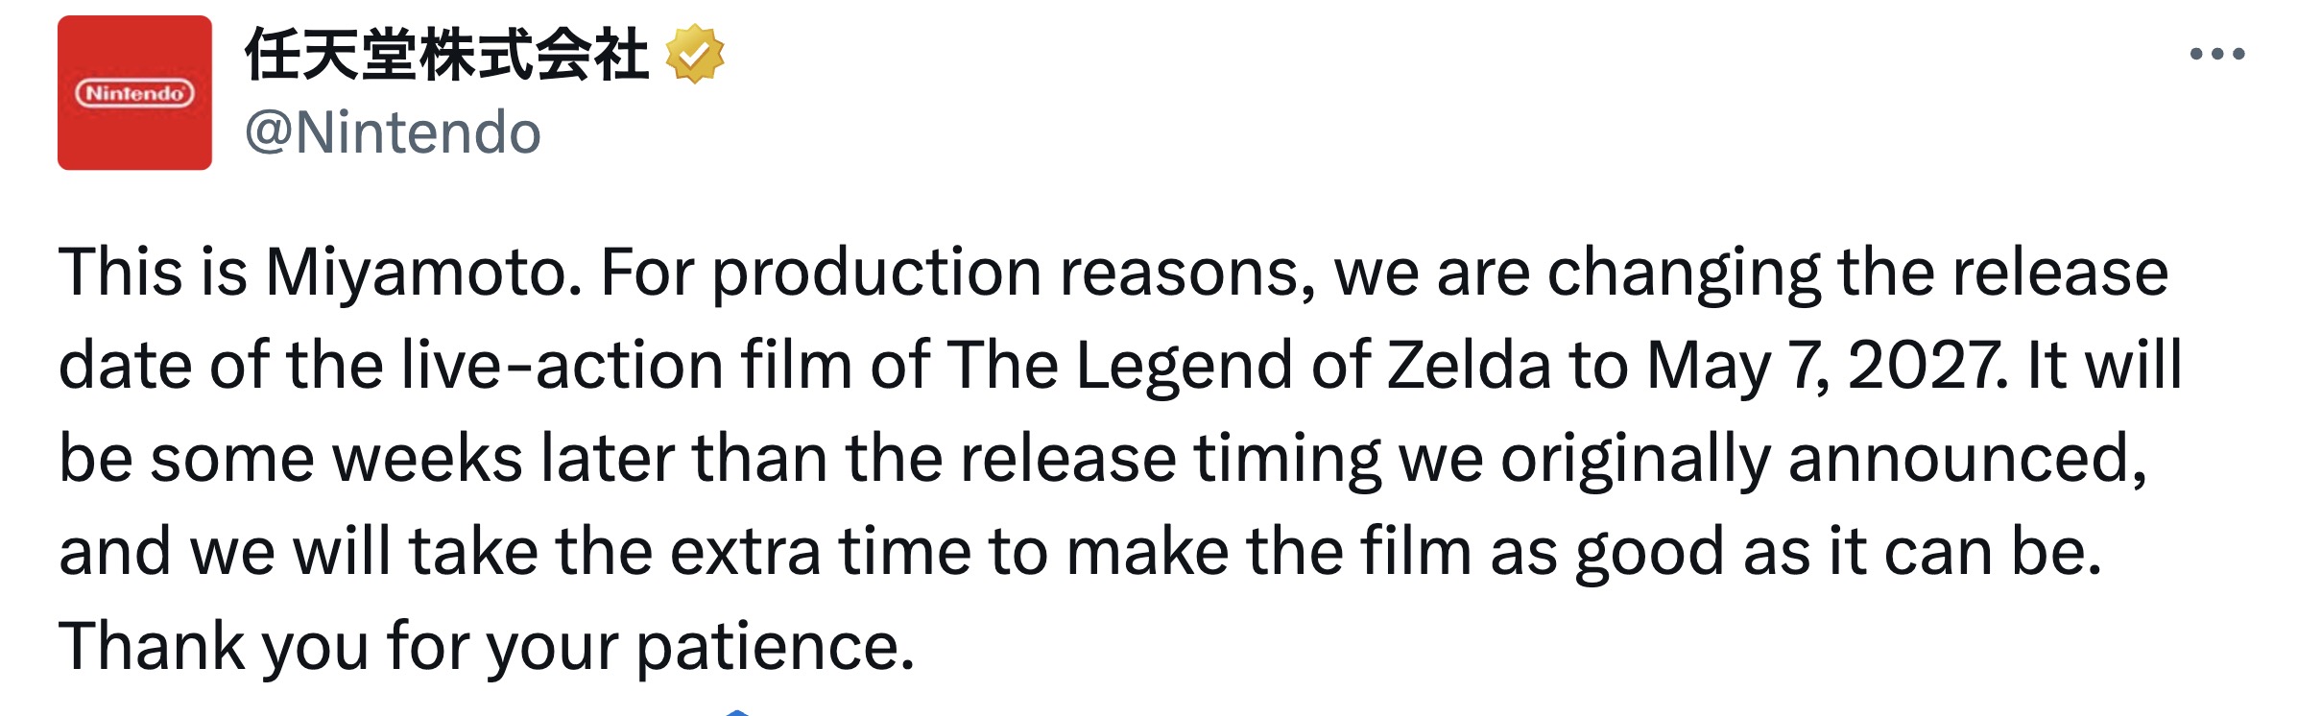
Task: Click the words "make the film"
Action: click(1268, 552)
